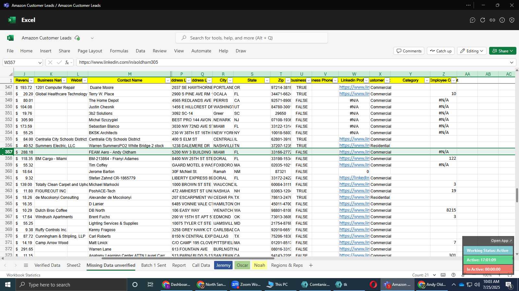The width and height of the screenshot is (519, 291).
Task: Open Business Name column filter dropdown
Action: pyautogui.click(x=64, y=81)
